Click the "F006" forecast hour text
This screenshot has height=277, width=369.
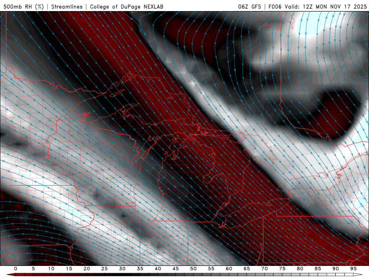click(x=275, y=6)
